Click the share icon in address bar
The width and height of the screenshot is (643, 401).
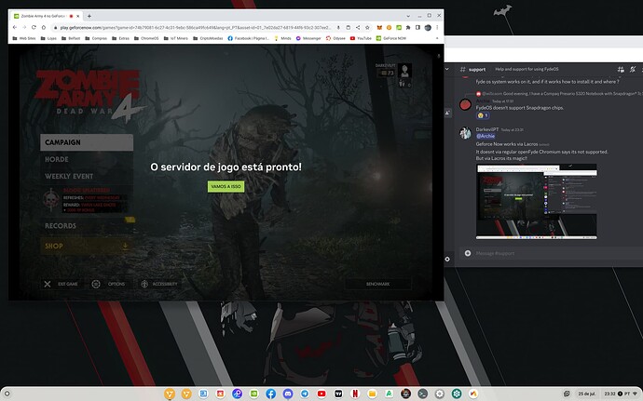tap(358, 27)
